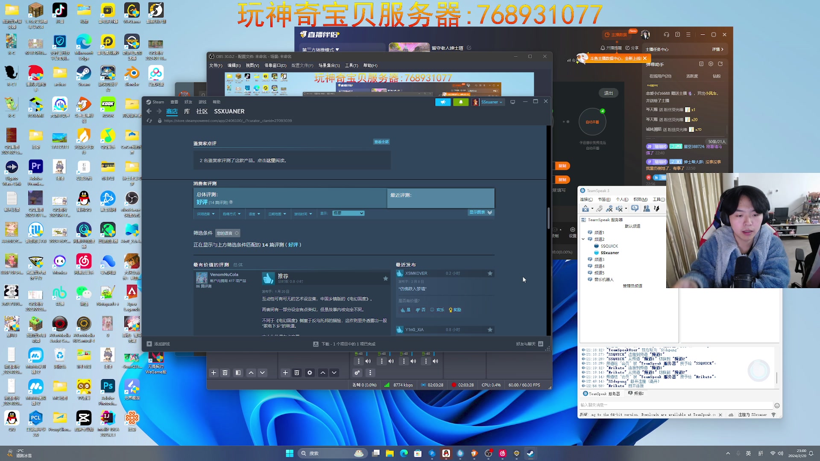
Task: Open TeamSpeak 书签(B) bookmarks menu
Action: click(x=604, y=199)
